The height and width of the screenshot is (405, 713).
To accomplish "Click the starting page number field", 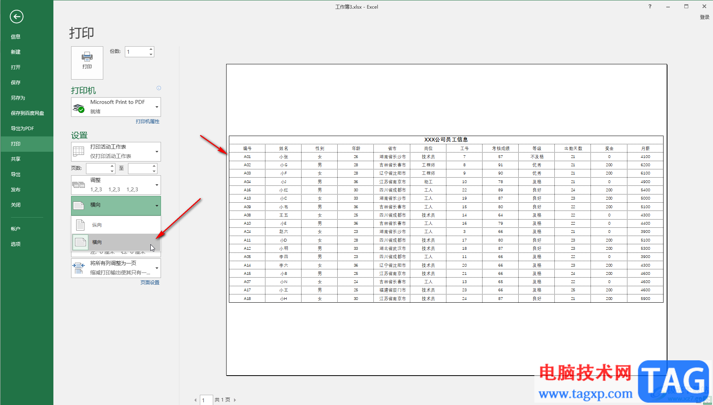I will (98, 169).
